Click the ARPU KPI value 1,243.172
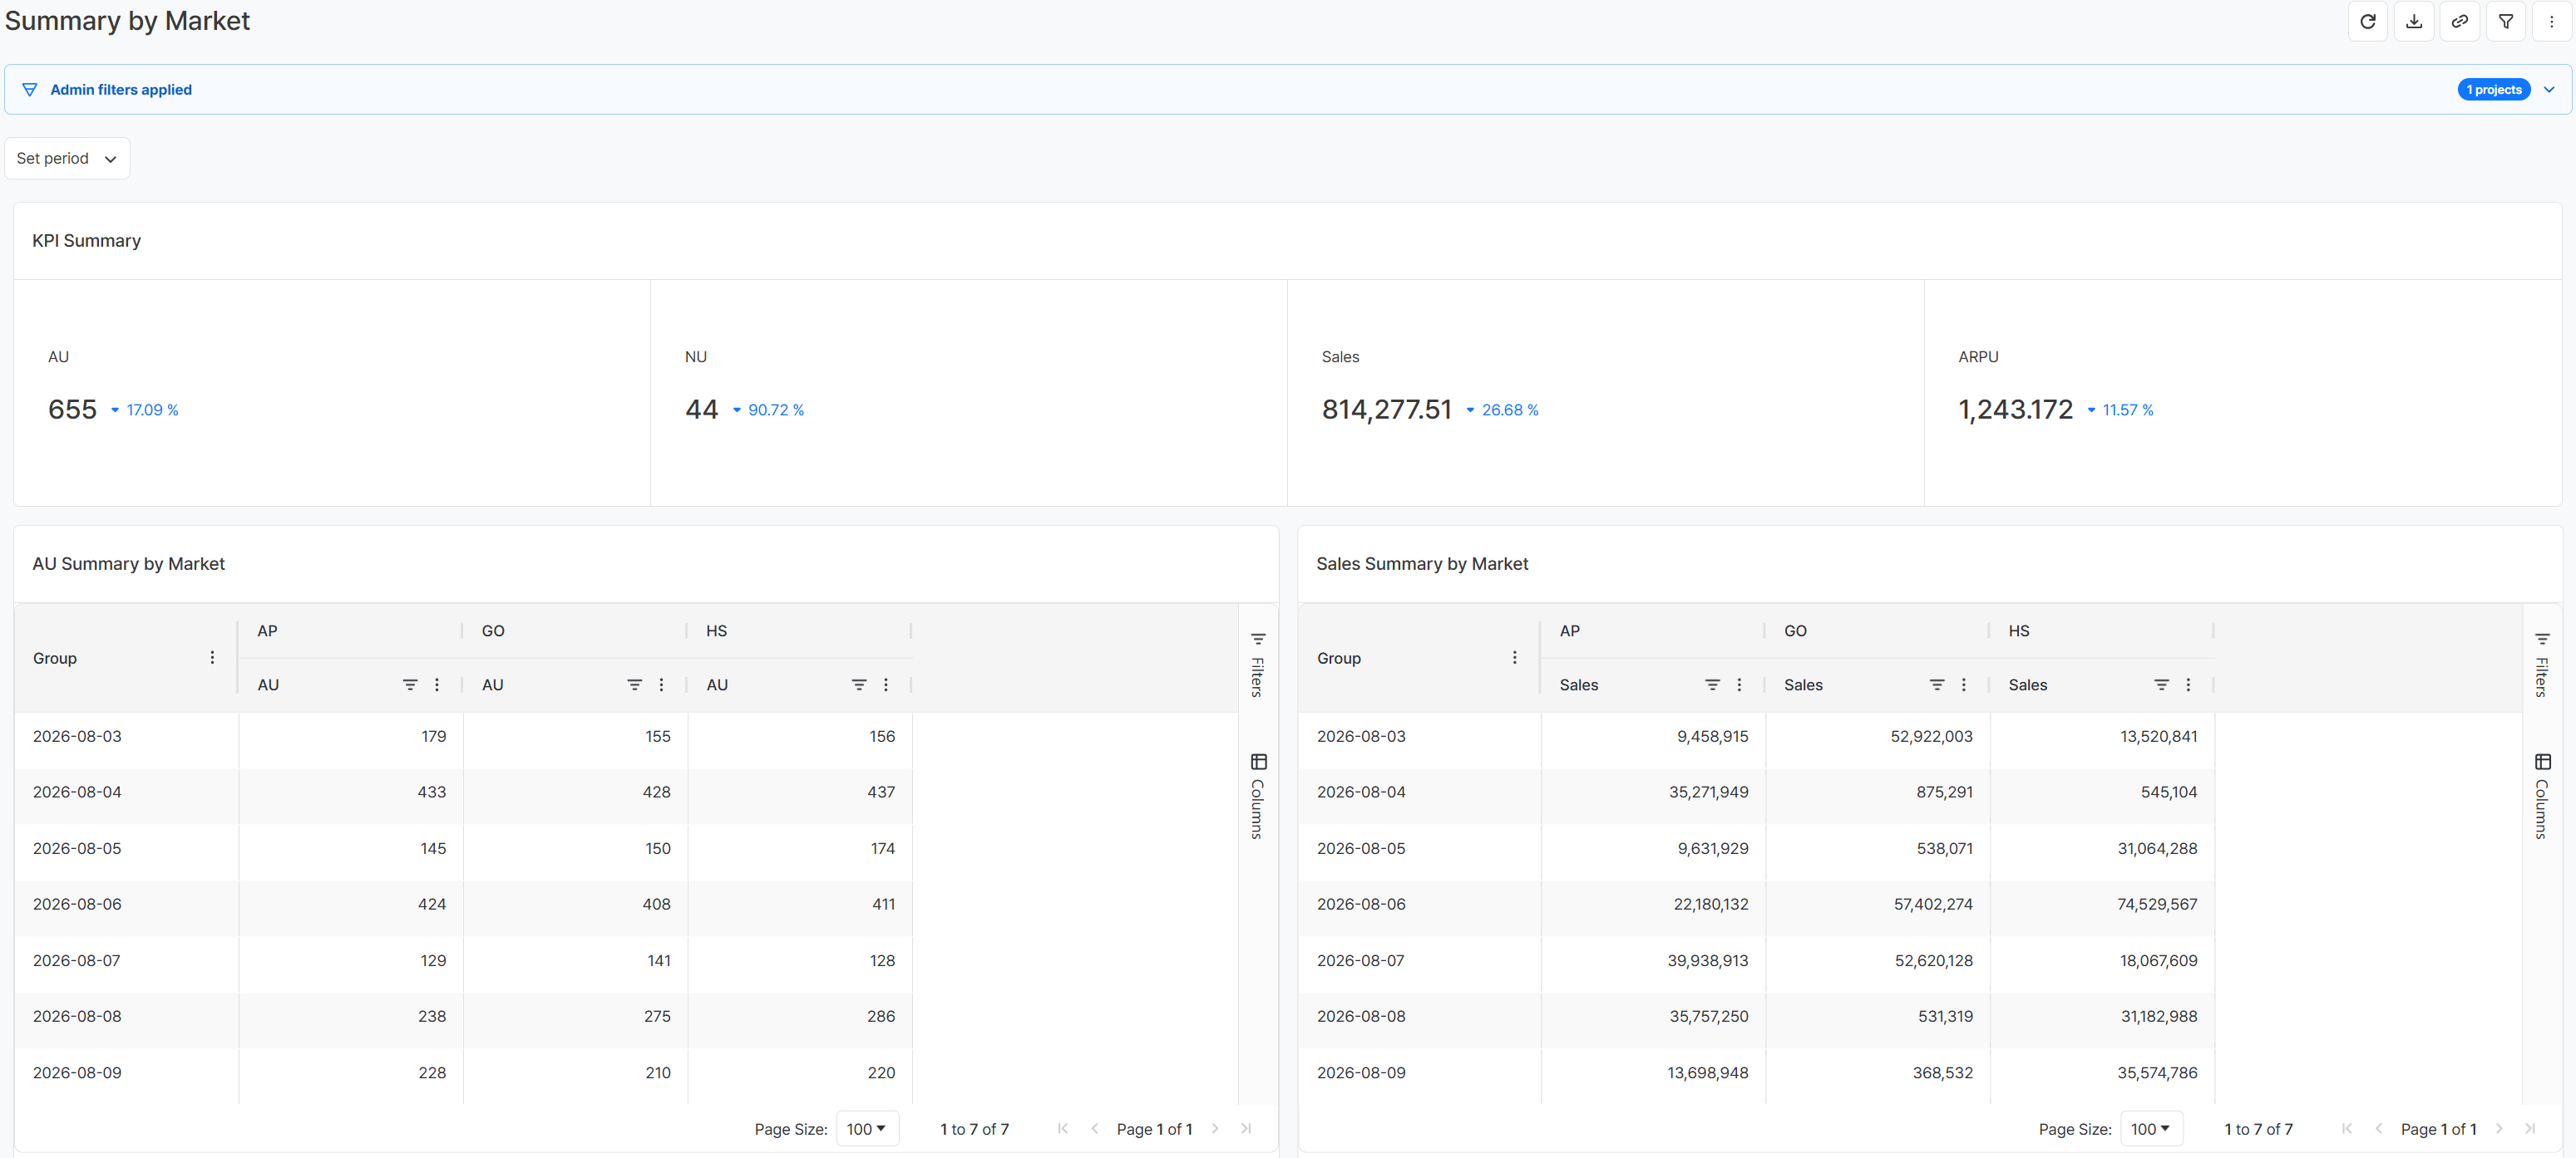 click(x=2015, y=410)
